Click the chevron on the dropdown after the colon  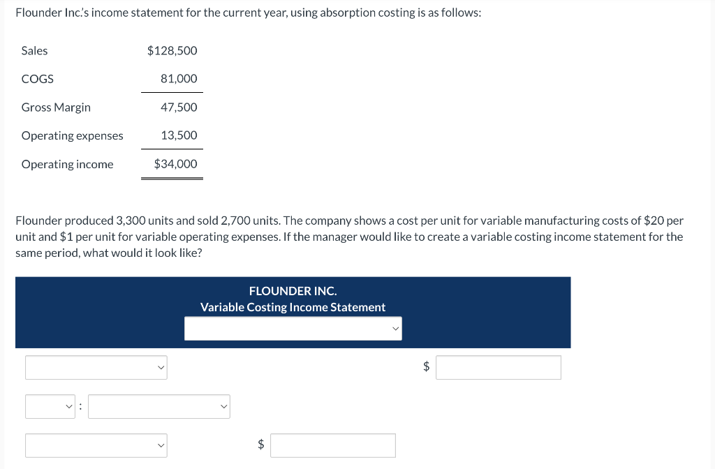223,406
